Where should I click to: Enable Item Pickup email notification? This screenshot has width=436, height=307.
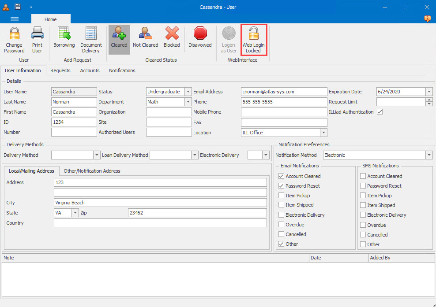click(282, 196)
